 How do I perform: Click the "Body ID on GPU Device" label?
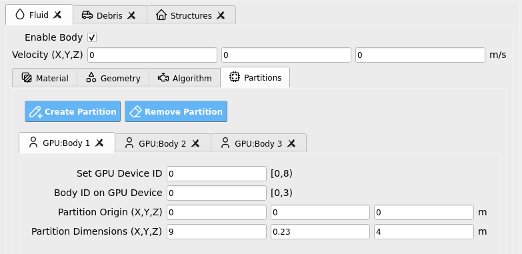click(x=108, y=193)
